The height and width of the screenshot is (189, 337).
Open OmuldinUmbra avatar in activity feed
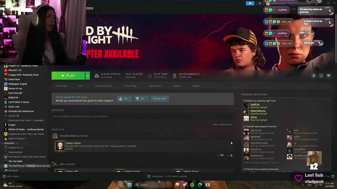(55, 136)
